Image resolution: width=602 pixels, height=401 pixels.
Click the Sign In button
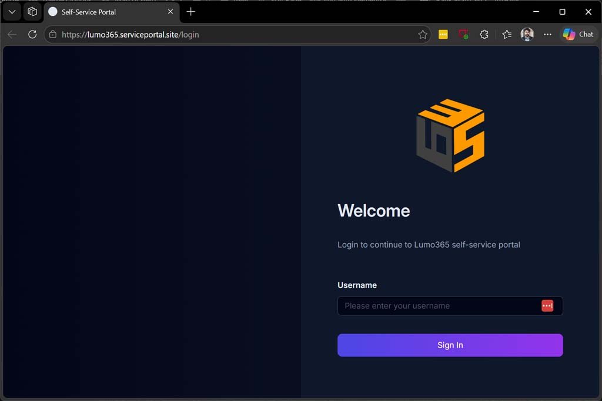coord(450,345)
